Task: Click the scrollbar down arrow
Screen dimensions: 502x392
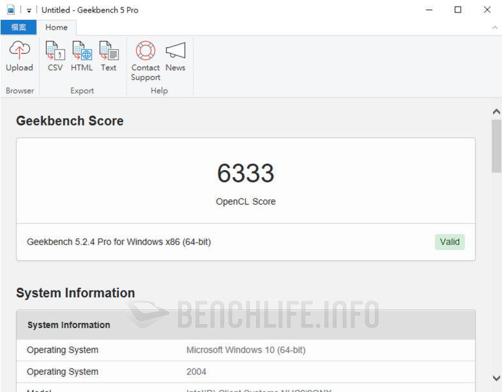Action: (496, 378)
